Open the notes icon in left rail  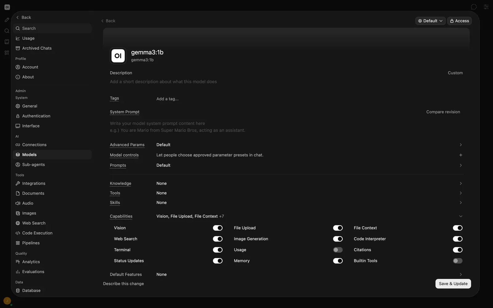(7, 42)
